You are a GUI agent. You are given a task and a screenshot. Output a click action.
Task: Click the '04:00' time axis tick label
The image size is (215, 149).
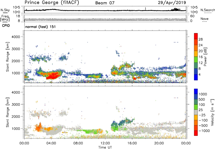pos(51,143)
